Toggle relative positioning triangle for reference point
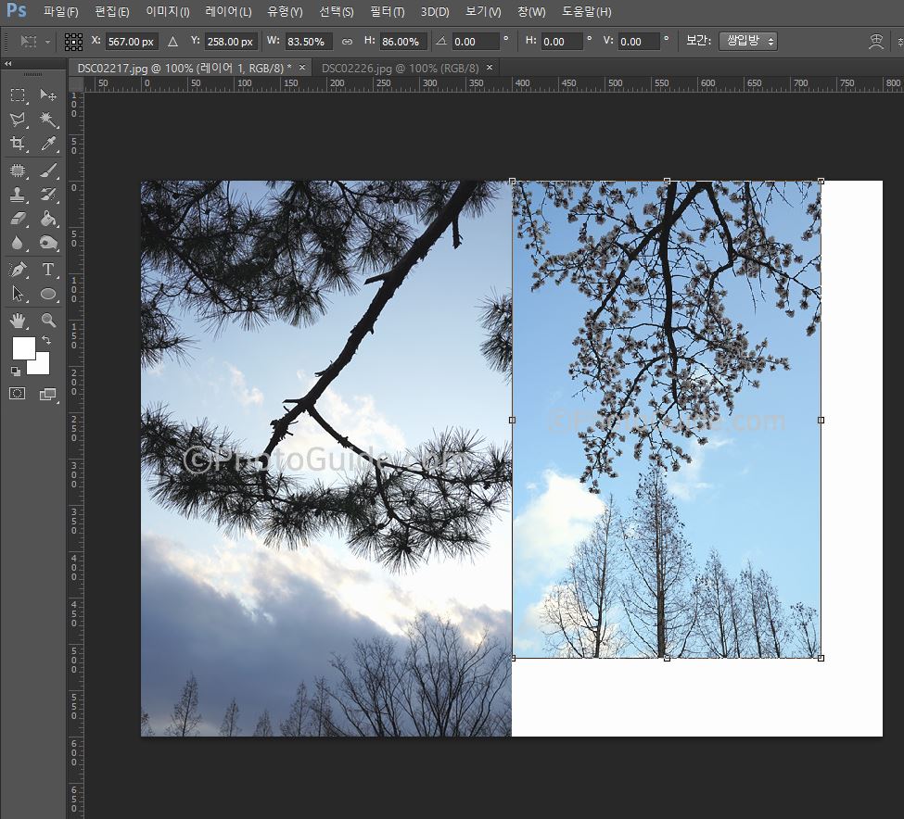The image size is (904, 819). coord(172,42)
